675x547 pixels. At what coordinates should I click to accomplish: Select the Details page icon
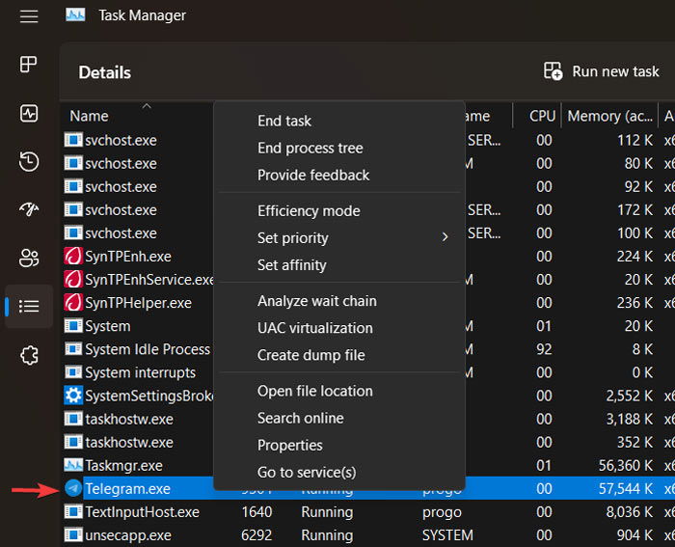[x=29, y=306]
